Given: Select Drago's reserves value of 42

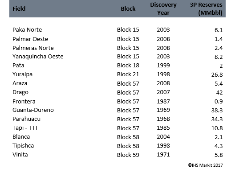Looking at the screenshot, I should 219,93.
